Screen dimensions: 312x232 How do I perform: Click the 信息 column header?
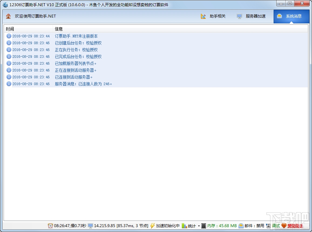tap(59, 29)
